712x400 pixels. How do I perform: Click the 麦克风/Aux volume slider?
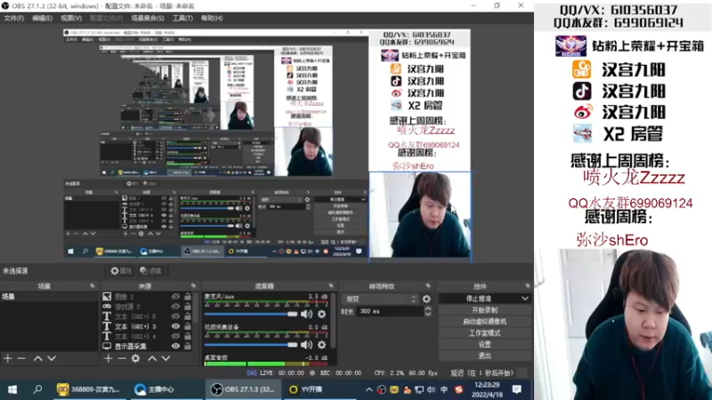click(251, 314)
